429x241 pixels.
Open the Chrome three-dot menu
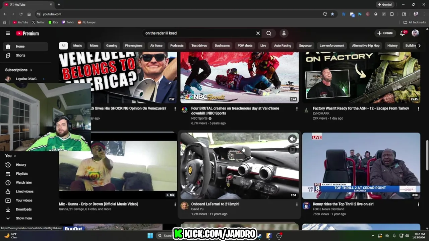tap(424, 14)
